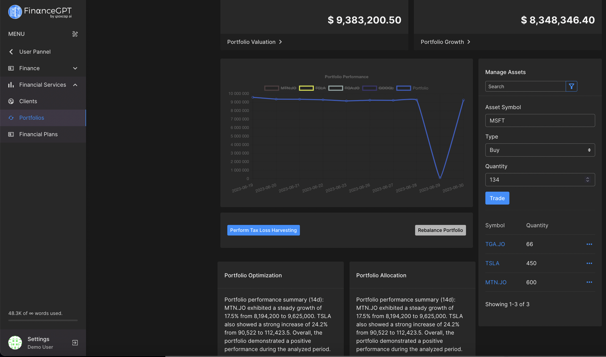Screen dimensions: 606x357
Task: Click the Portfolio Optimization heading
Action: (x=253, y=275)
